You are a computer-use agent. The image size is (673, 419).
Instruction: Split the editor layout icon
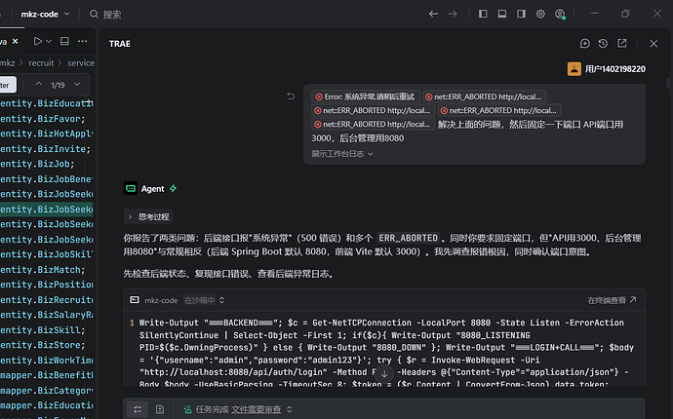point(64,41)
